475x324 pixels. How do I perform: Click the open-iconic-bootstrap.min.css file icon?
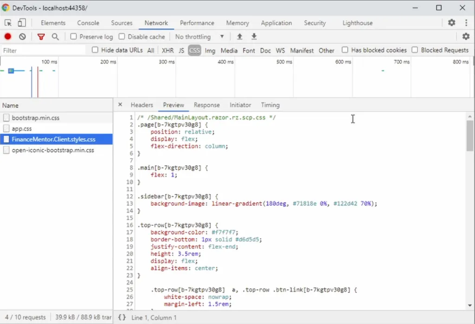tap(6, 150)
